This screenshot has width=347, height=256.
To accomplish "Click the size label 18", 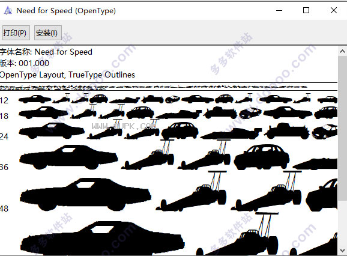I will pos(4,116).
